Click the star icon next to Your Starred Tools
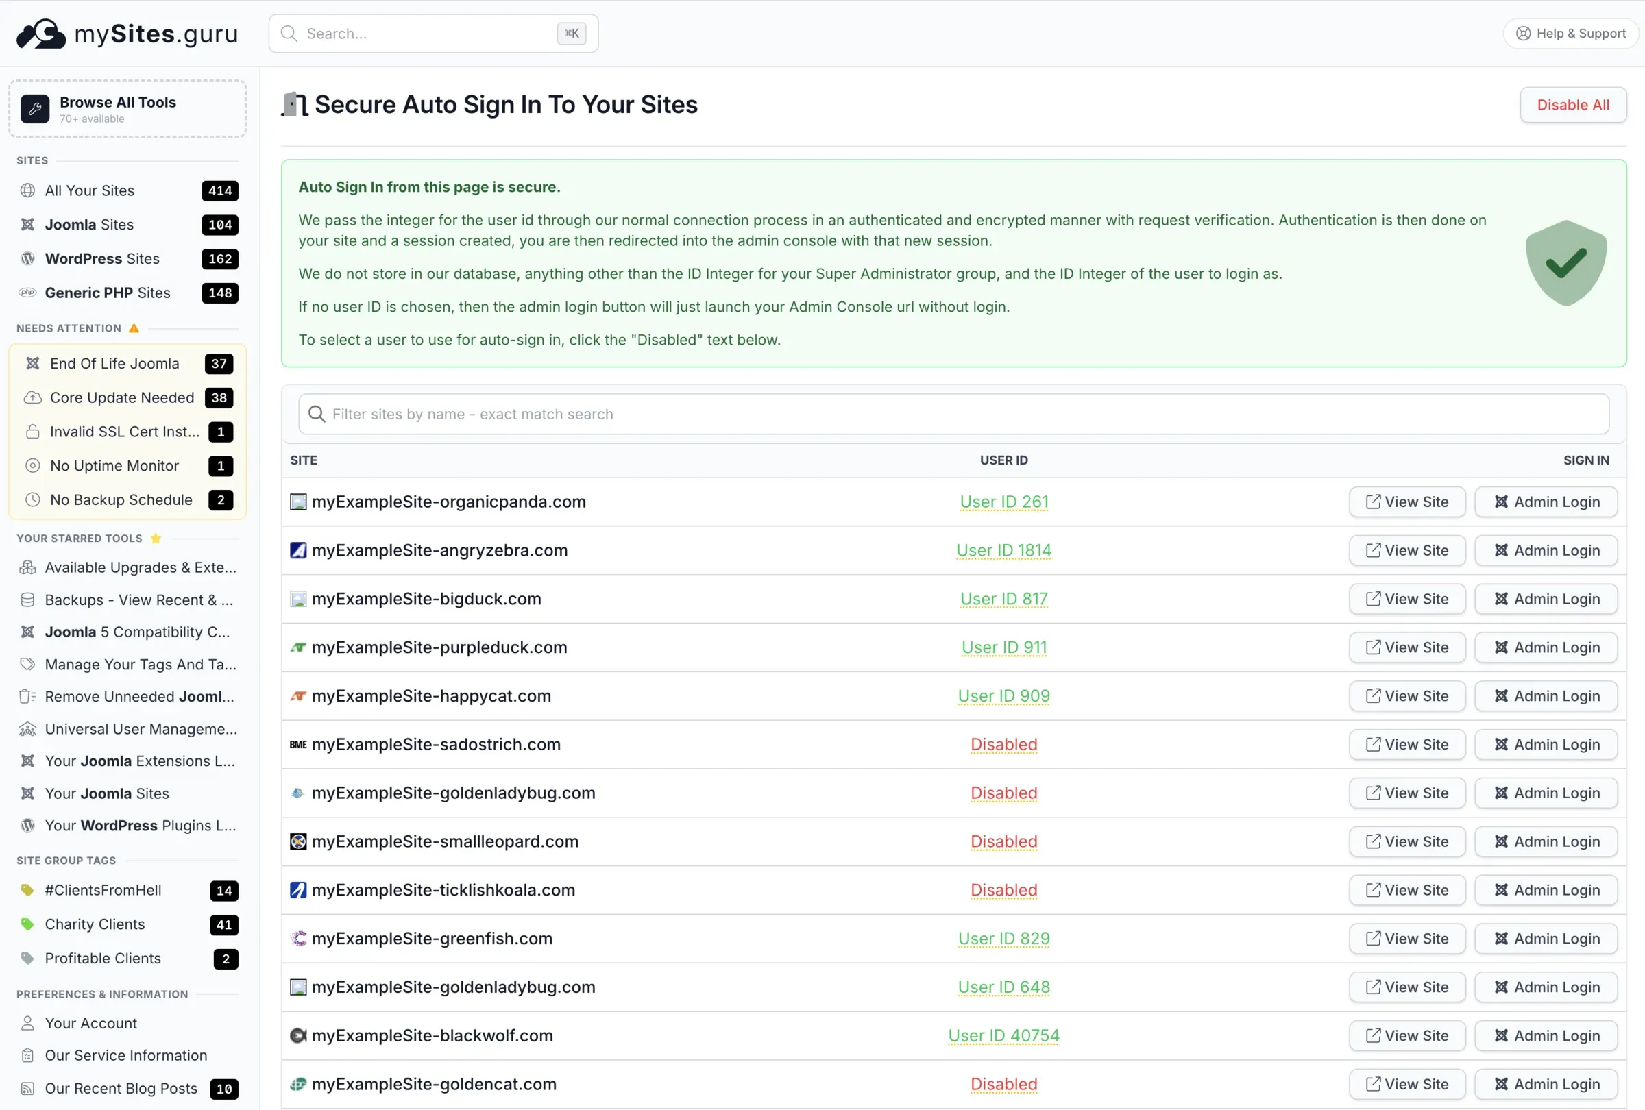 coord(155,538)
